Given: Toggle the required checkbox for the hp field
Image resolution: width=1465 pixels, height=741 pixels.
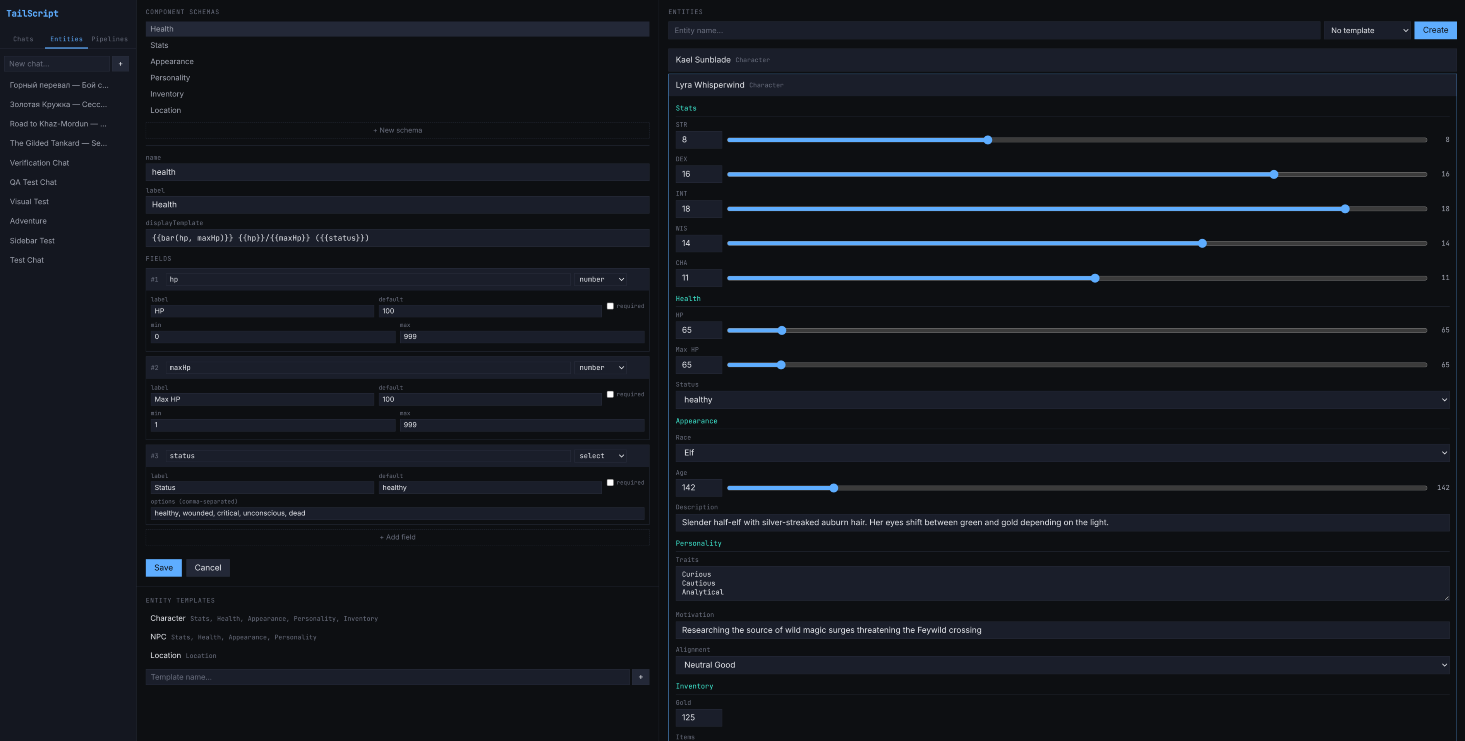Looking at the screenshot, I should coord(610,306).
